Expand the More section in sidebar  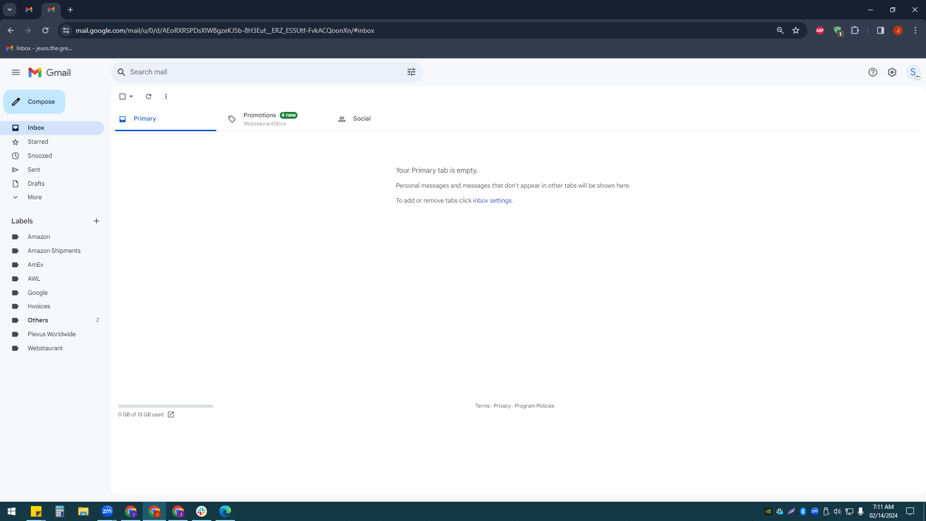pyautogui.click(x=35, y=197)
